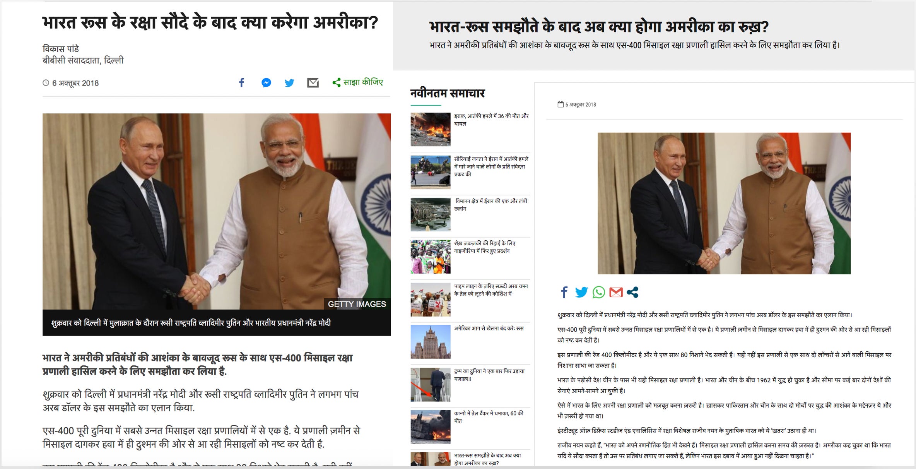The width and height of the screenshot is (916, 469).
Task: Share left article via Messenger icon
Action: click(266, 82)
